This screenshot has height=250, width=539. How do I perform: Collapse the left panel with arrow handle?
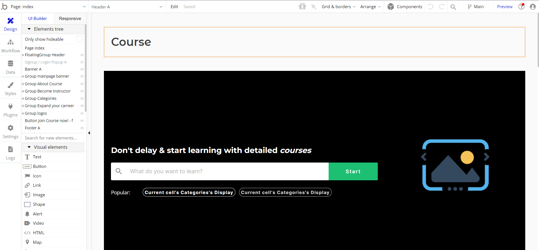tap(89, 133)
